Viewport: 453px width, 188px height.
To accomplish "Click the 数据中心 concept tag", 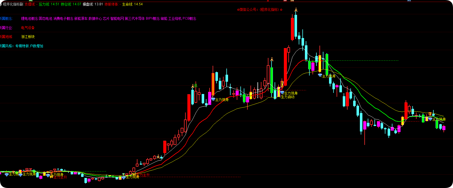I will click(x=95, y=18).
